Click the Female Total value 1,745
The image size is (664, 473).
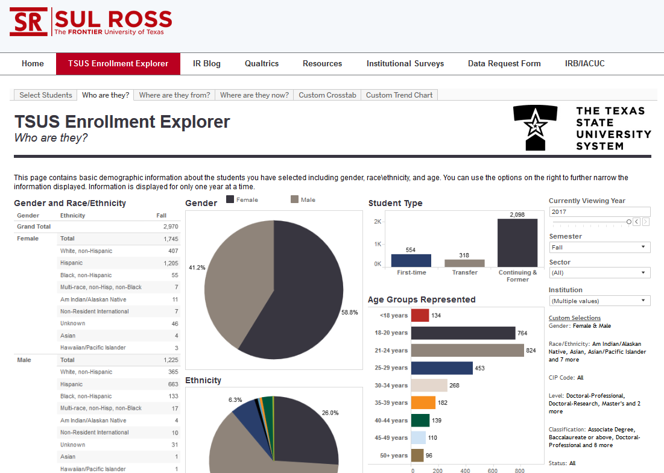171,239
